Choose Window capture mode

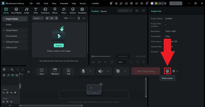(x=55, y=71)
